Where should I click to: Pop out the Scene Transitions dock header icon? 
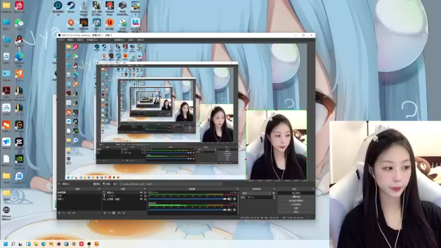274,189
